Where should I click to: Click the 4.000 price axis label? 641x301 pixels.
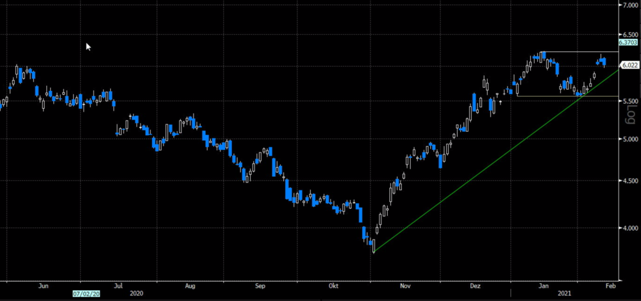click(629, 227)
